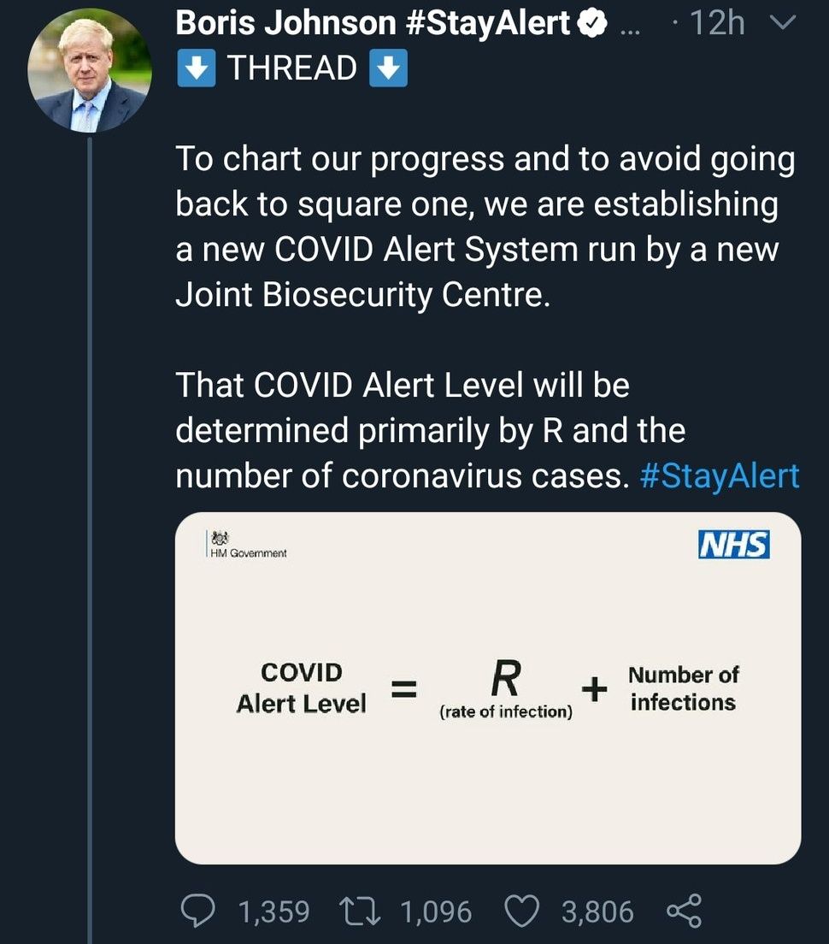View the 3,806 likes count

[x=597, y=912]
